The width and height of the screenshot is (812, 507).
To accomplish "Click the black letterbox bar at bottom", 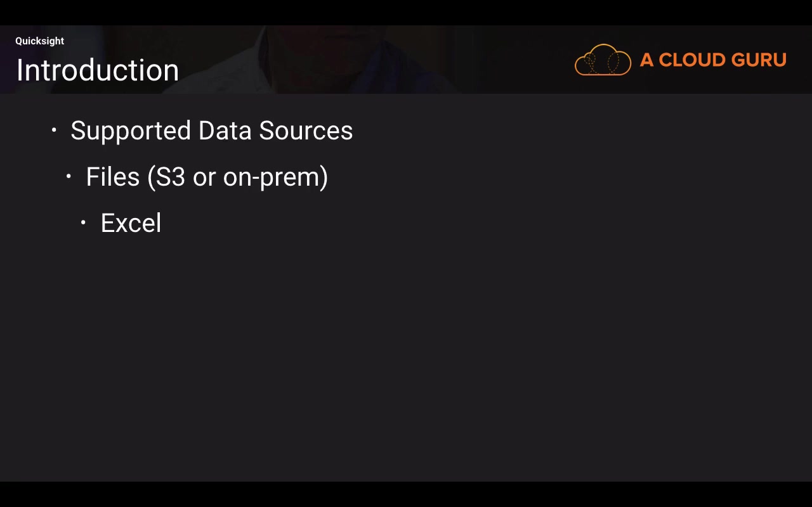I will pos(406,494).
